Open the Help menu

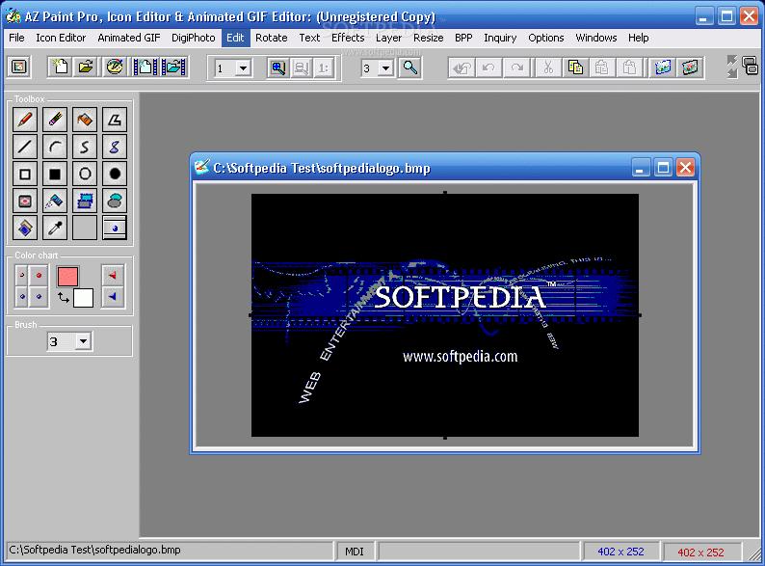(638, 38)
